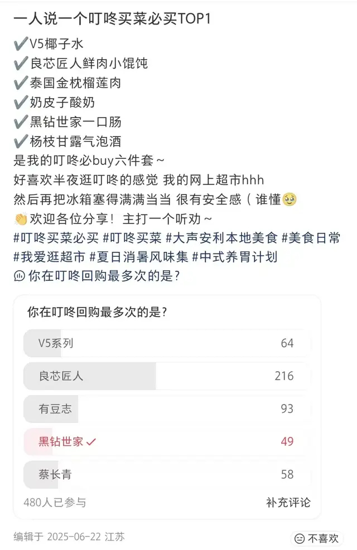The width and height of the screenshot is (357, 550).
Task: Click the clapping hands emoji
Action: [19, 220]
